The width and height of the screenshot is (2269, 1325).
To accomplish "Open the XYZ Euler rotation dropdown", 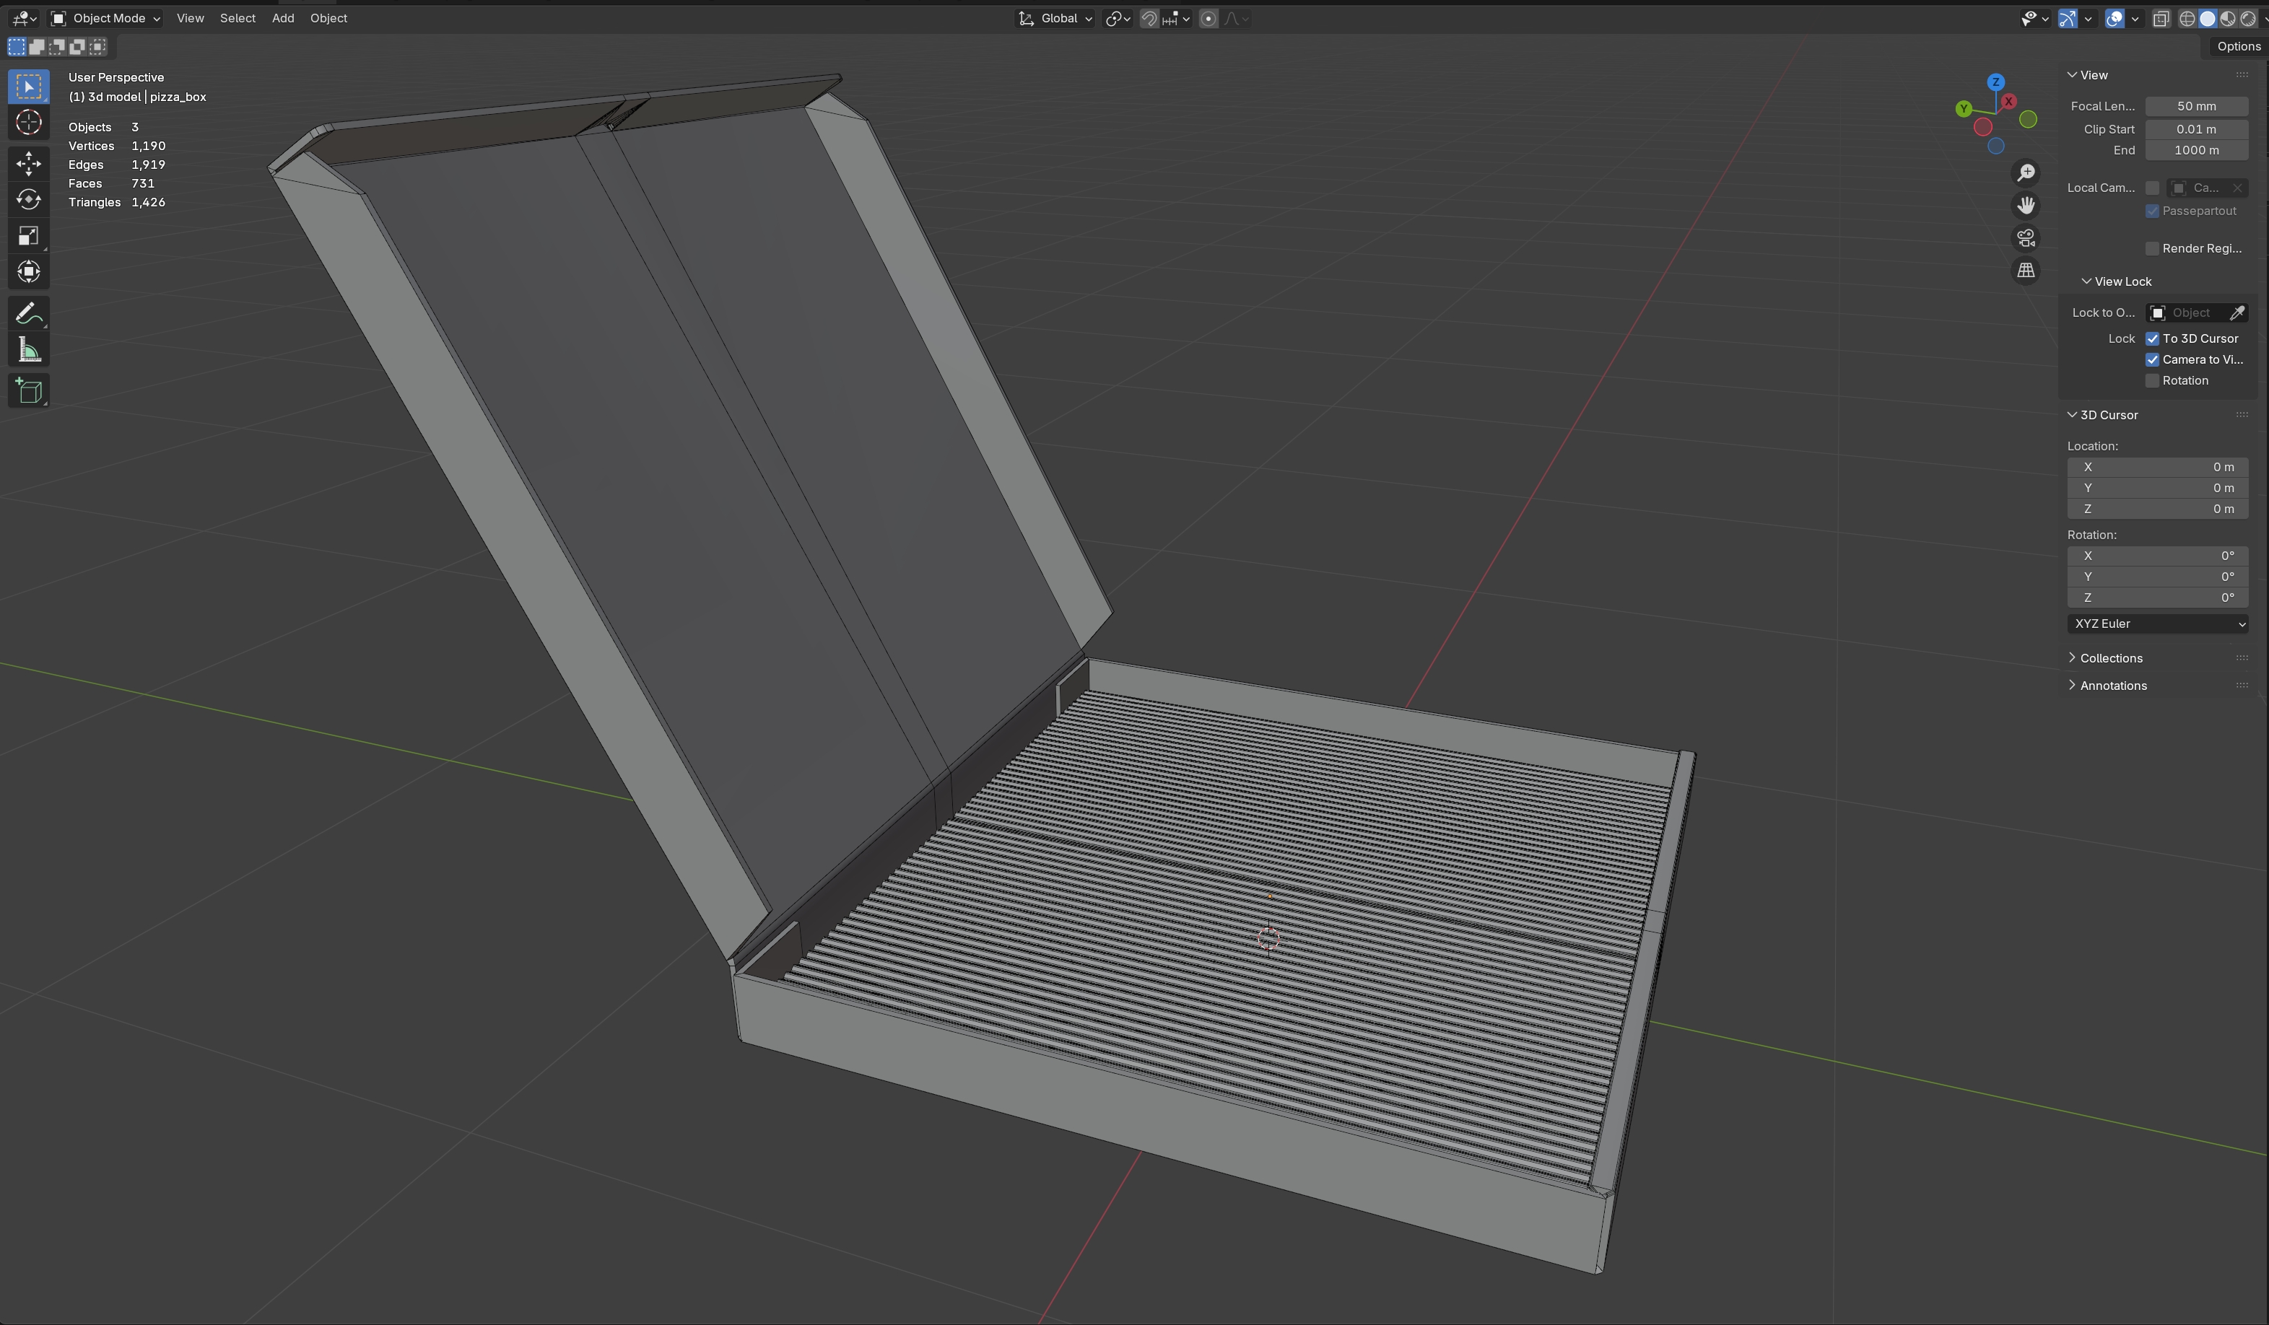I will click(2157, 624).
